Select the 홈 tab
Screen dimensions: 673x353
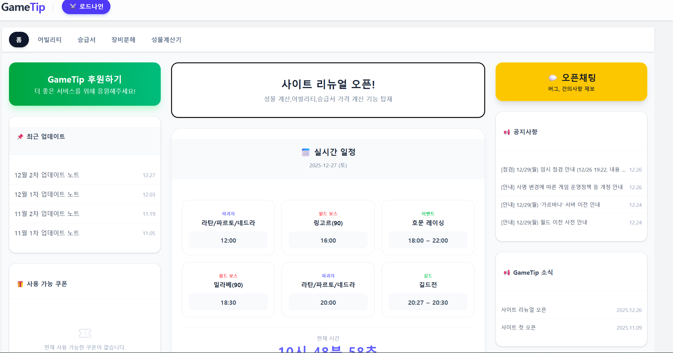coord(19,40)
